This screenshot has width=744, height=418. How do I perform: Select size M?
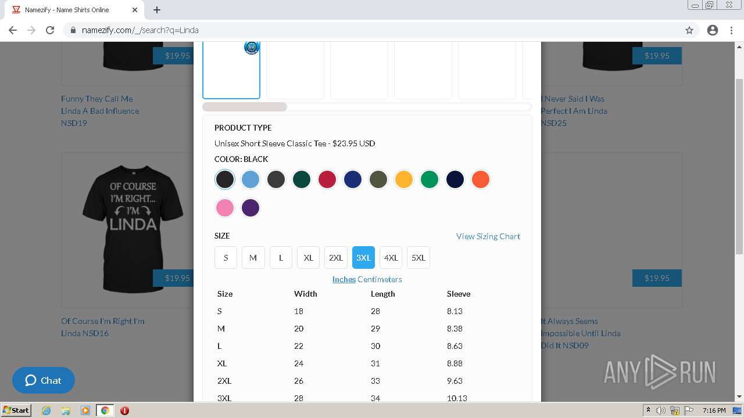tap(253, 258)
